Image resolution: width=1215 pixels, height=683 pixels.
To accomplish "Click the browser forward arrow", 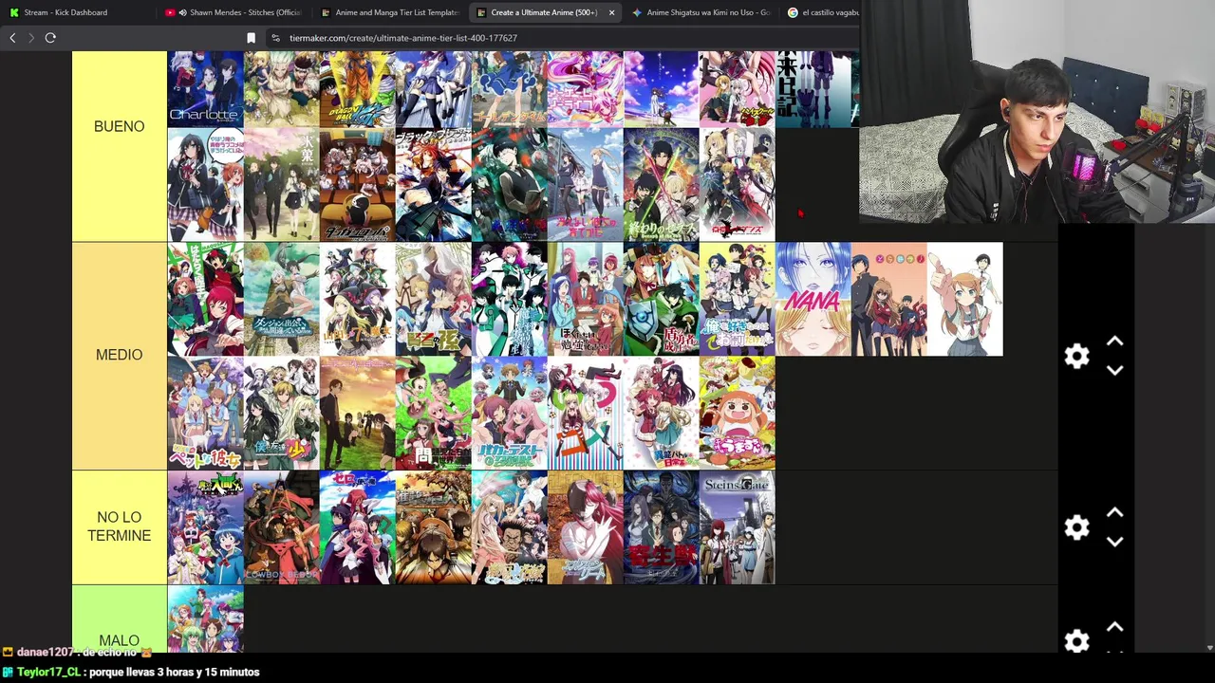I will coord(31,38).
